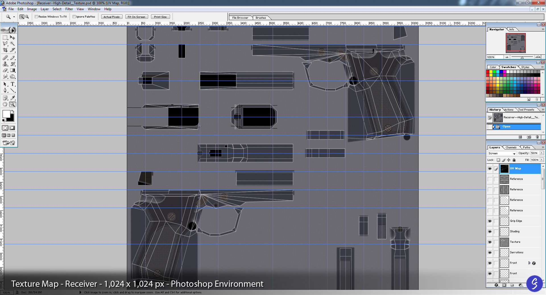Hide the Grip Edge layer
This screenshot has width=546, height=295.
pyautogui.click(x=490, y=221)
